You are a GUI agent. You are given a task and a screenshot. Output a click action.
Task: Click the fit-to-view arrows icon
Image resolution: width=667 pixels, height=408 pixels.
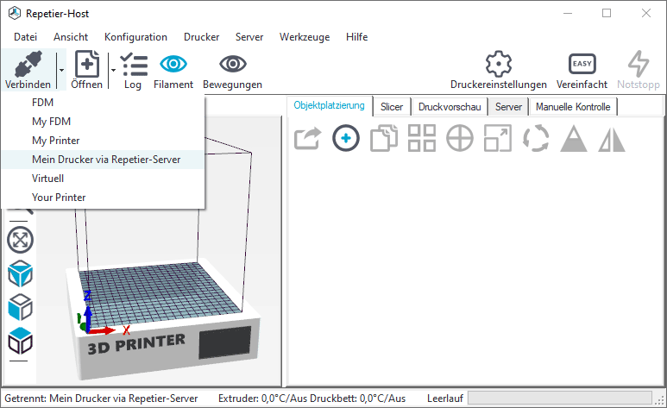(21, 240)
